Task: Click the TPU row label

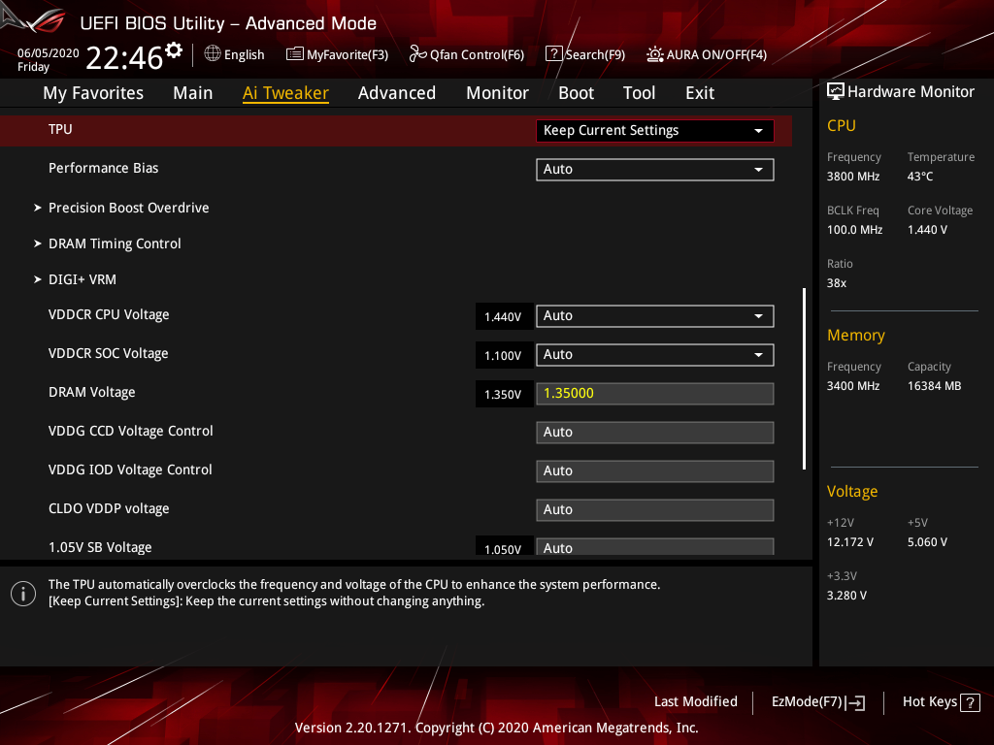Action: 60,129
